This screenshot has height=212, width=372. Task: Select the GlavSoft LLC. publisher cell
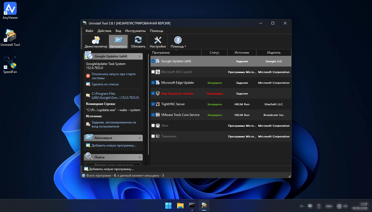[274, 104]
